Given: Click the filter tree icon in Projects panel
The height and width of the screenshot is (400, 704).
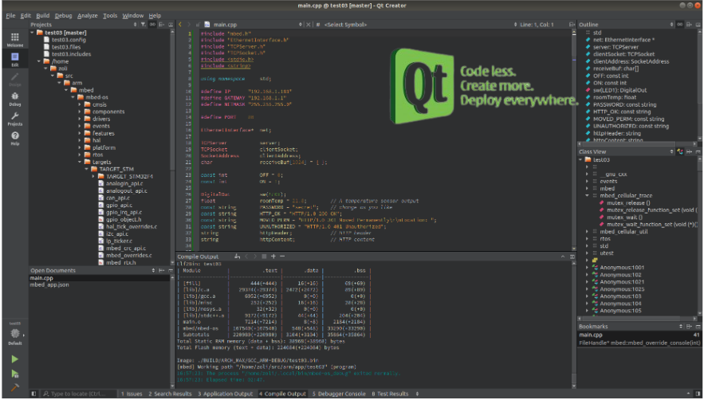Looking at the screenshot, I should coord(144,25).
